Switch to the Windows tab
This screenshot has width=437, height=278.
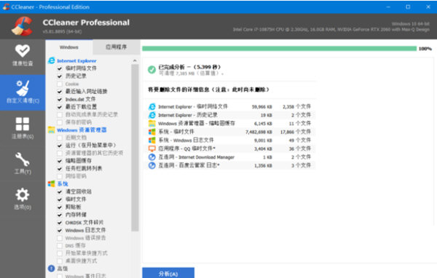point(69,47)
